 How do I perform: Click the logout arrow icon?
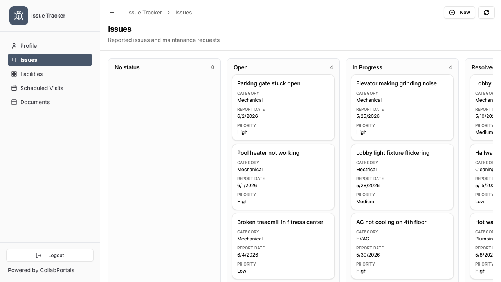(39, 255)
